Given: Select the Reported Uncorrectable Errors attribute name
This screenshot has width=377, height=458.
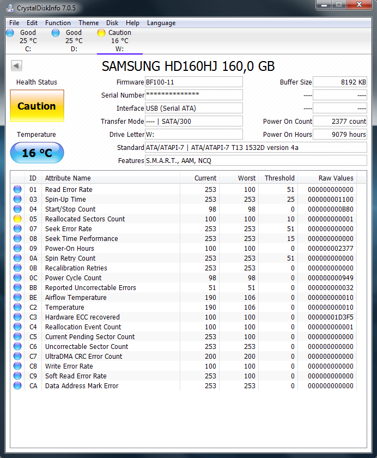Looking at the screenshot, I should tap(90, 287).
